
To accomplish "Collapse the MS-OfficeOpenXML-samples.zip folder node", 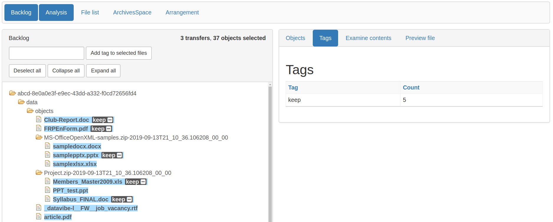I will point(39,137).
